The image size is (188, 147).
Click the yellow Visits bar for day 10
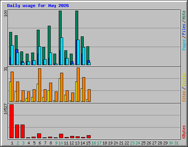[59, 90]
